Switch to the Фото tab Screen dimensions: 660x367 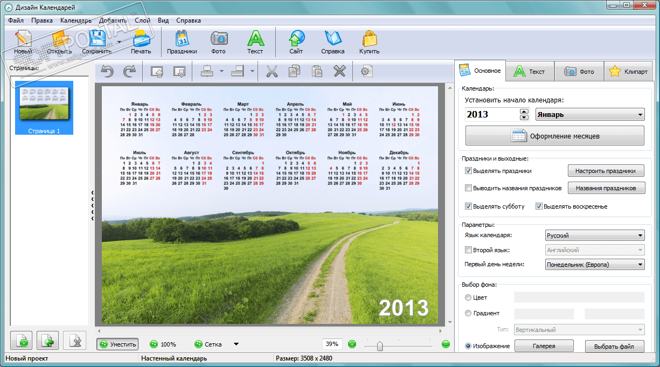tap(579, 71)
